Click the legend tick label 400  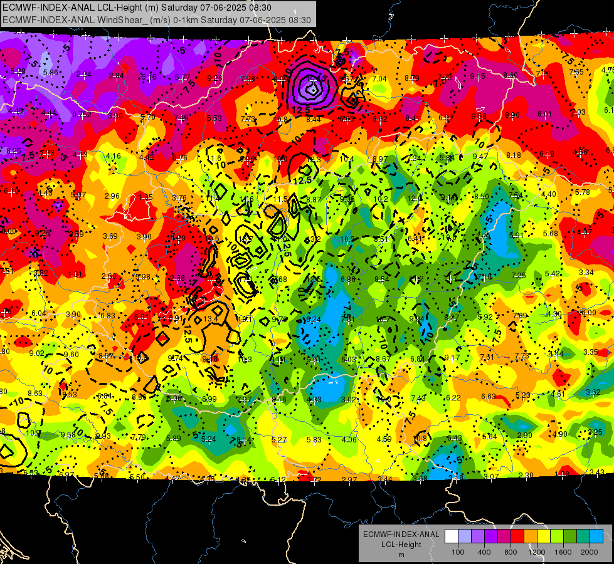coord(484,552)
